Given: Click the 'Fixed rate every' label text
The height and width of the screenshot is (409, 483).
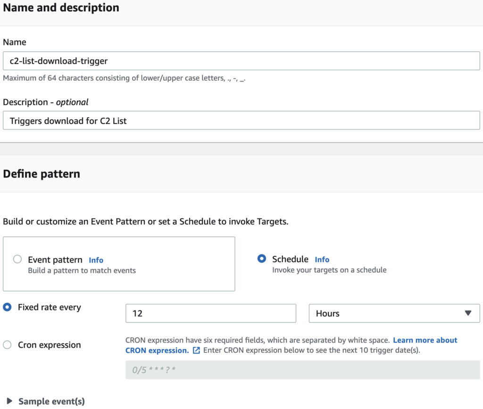Looking at the screenshot, I should click(x=49, y=307).
